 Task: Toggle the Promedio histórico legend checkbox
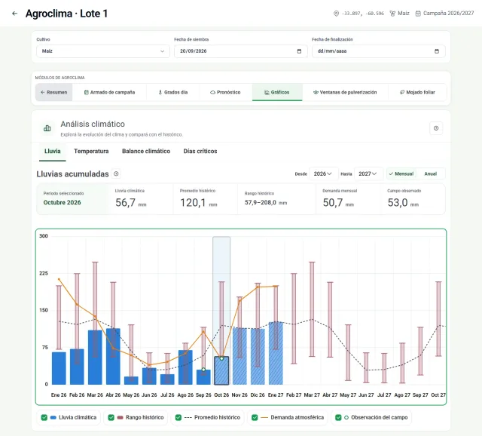click(178, 418)
